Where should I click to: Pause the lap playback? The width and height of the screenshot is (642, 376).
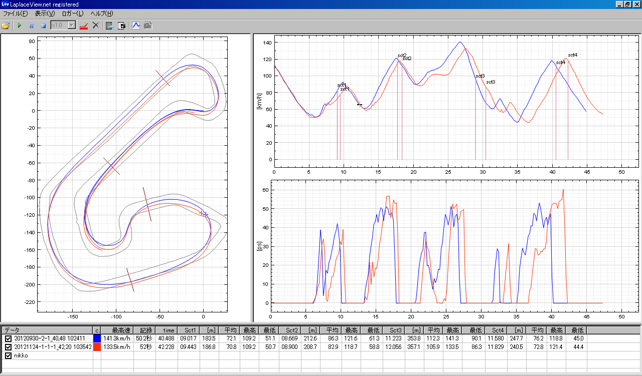(31, 25)
